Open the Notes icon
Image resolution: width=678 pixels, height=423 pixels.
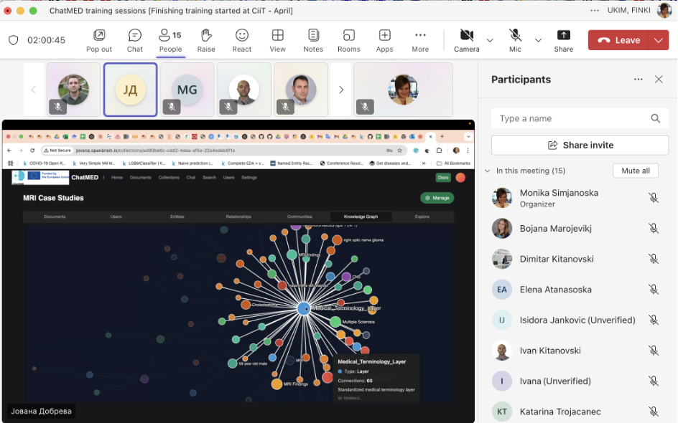tap(313, 40)
